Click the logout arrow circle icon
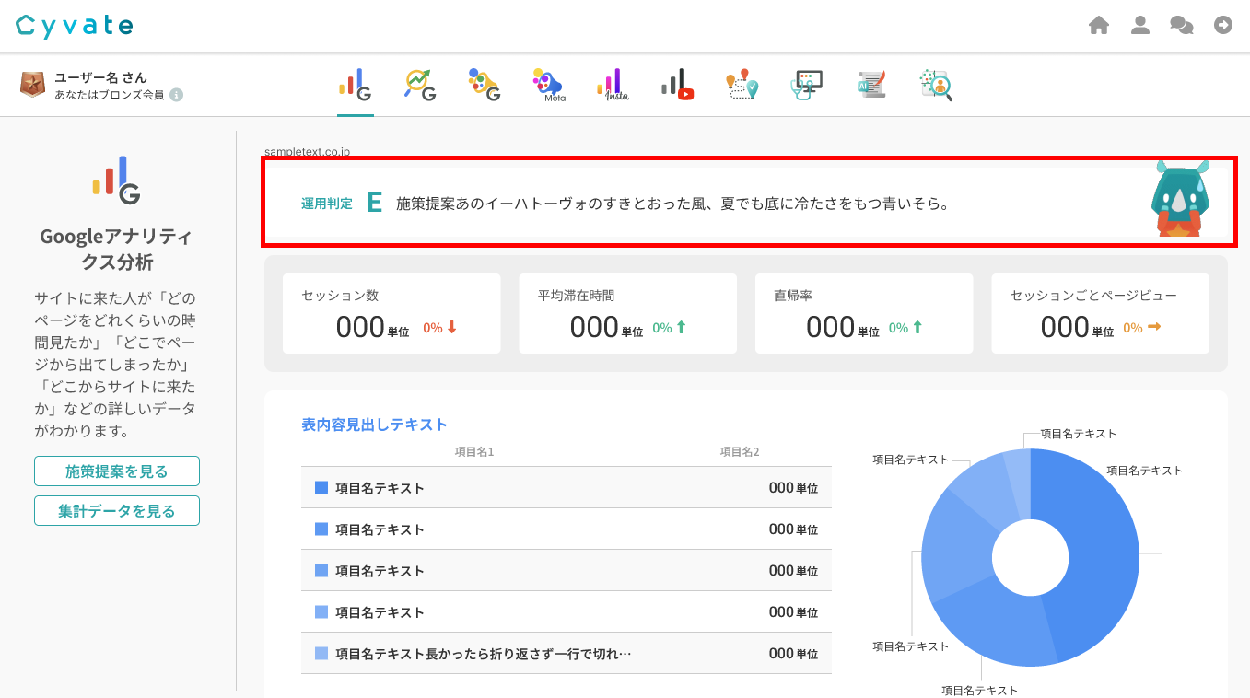The image size is (1250, 698). click(1223, 26)
